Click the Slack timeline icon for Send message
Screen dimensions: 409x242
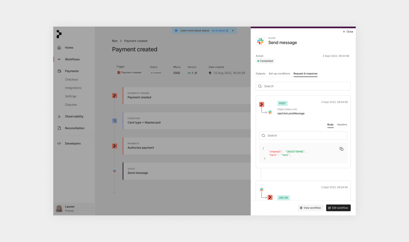(x=114, y=171)
